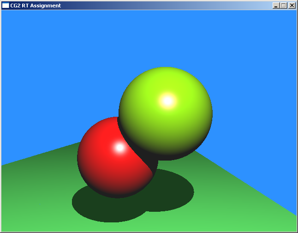The width and height of the screenshot is (298, 233).
Task: Click the rendered yellow-green sphere
Action: point(166,114)
